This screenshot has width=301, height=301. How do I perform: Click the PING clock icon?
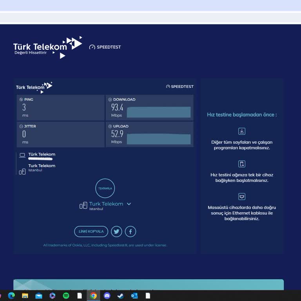click(21, 100)
